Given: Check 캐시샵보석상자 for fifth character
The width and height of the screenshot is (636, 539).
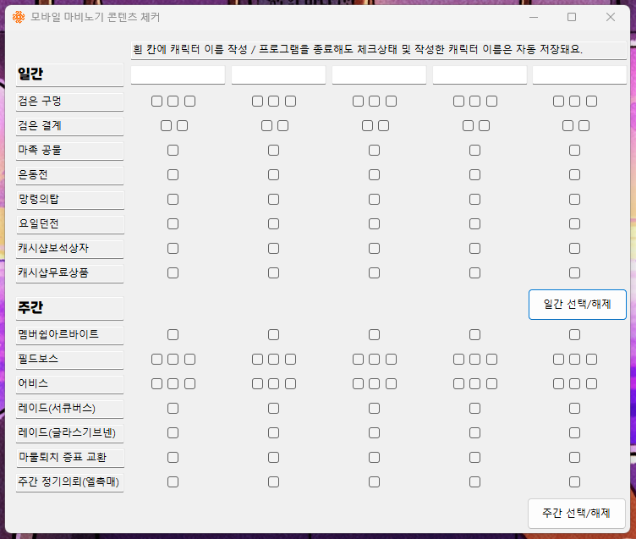Looking at the screenshot, I should tap(575, 249).
